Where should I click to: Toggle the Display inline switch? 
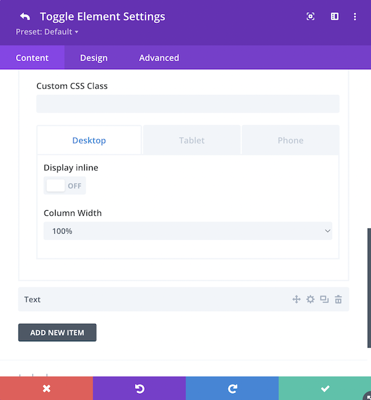click(x=64, y=185)
